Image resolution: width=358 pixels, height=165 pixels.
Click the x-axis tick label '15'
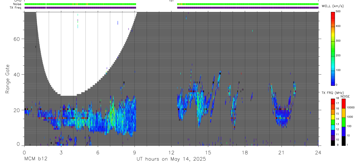click(208, 152)
